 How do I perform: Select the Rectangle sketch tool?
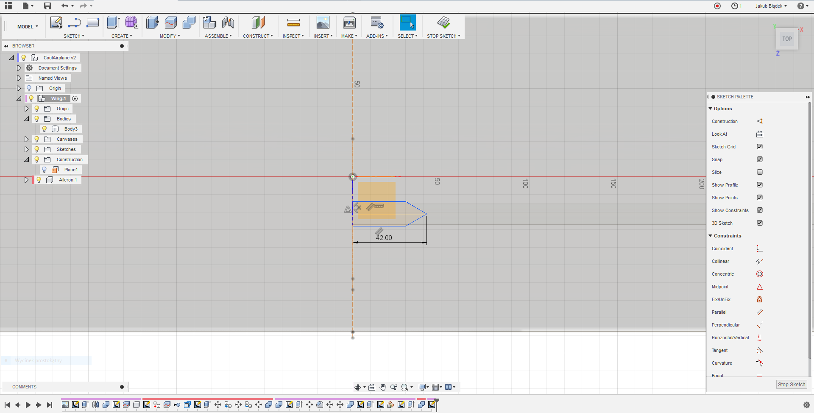[93, 22]
